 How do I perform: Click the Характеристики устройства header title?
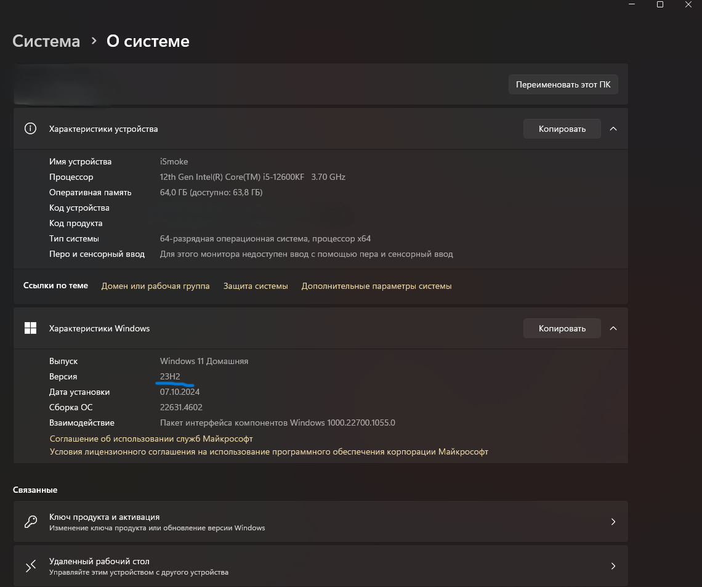103,129
